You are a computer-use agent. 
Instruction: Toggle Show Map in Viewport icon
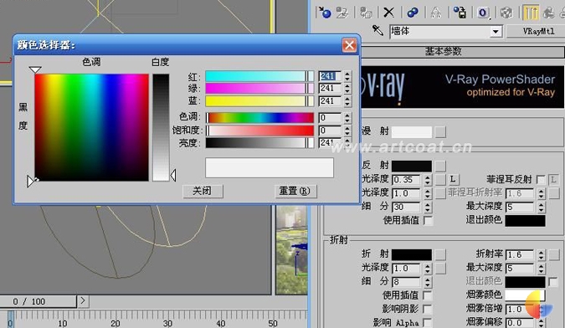[506, 13]
